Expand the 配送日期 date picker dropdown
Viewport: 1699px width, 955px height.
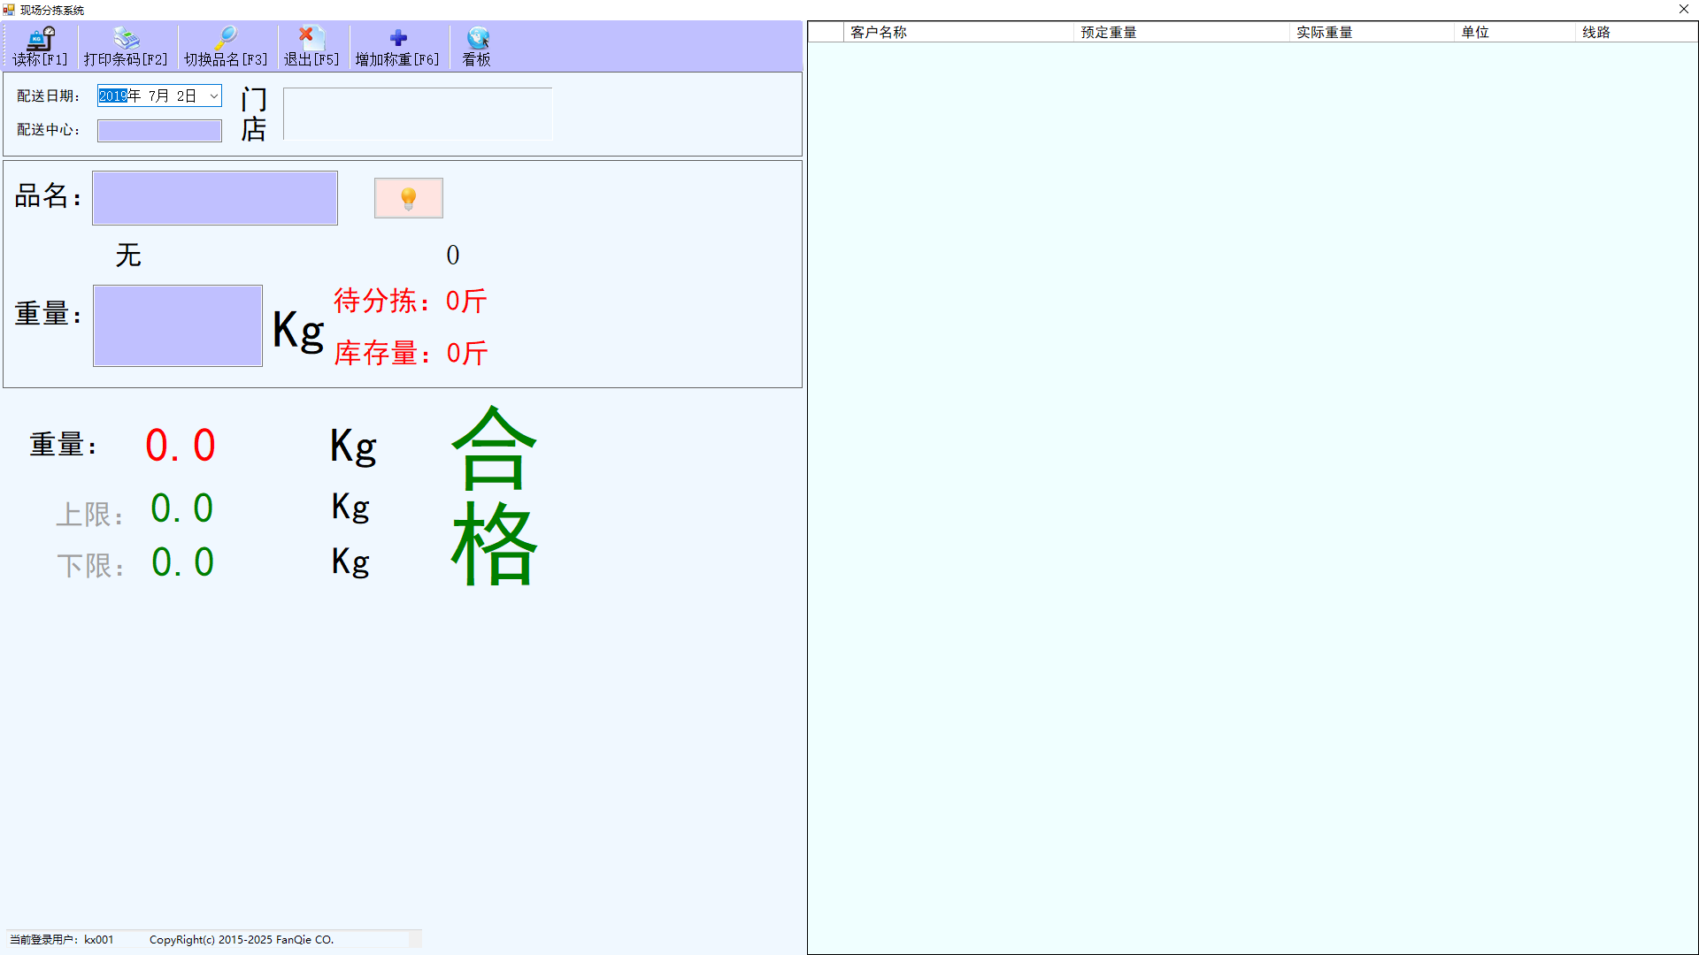[x=213, y=95]
